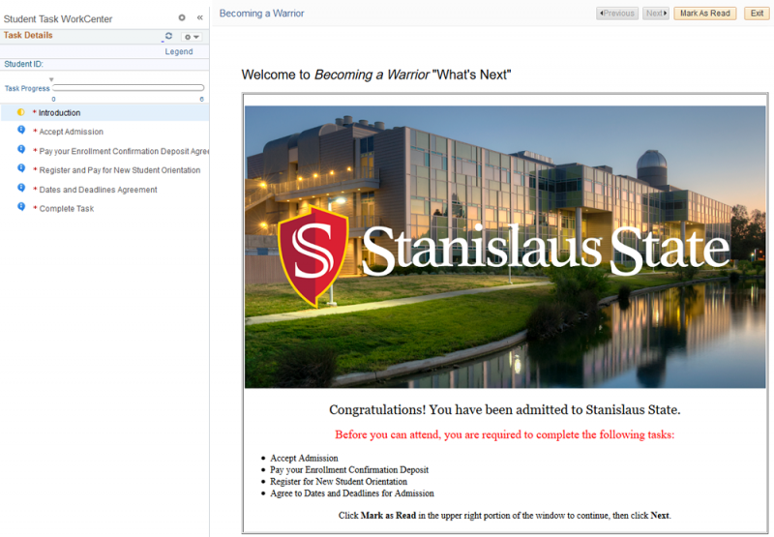Click the Dates and Deadlines status icon

(21, 188)
